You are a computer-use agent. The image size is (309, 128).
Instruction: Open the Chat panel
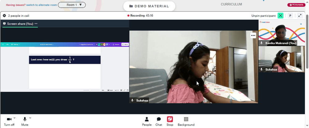pyautogui.click(x=159, y=121)
